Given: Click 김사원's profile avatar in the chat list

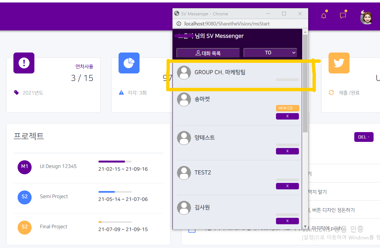Looking at the screenshot, I should (x=184, y=208).
